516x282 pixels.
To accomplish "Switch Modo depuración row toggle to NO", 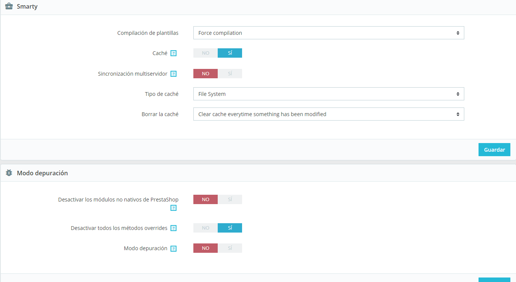I will (205, 248).
